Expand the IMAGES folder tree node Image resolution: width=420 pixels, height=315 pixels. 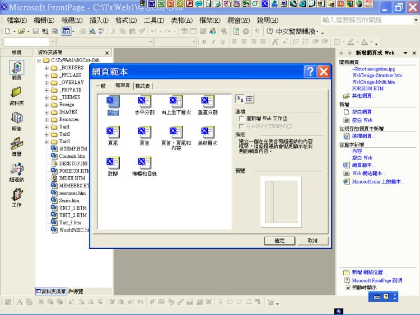[48, 112]
